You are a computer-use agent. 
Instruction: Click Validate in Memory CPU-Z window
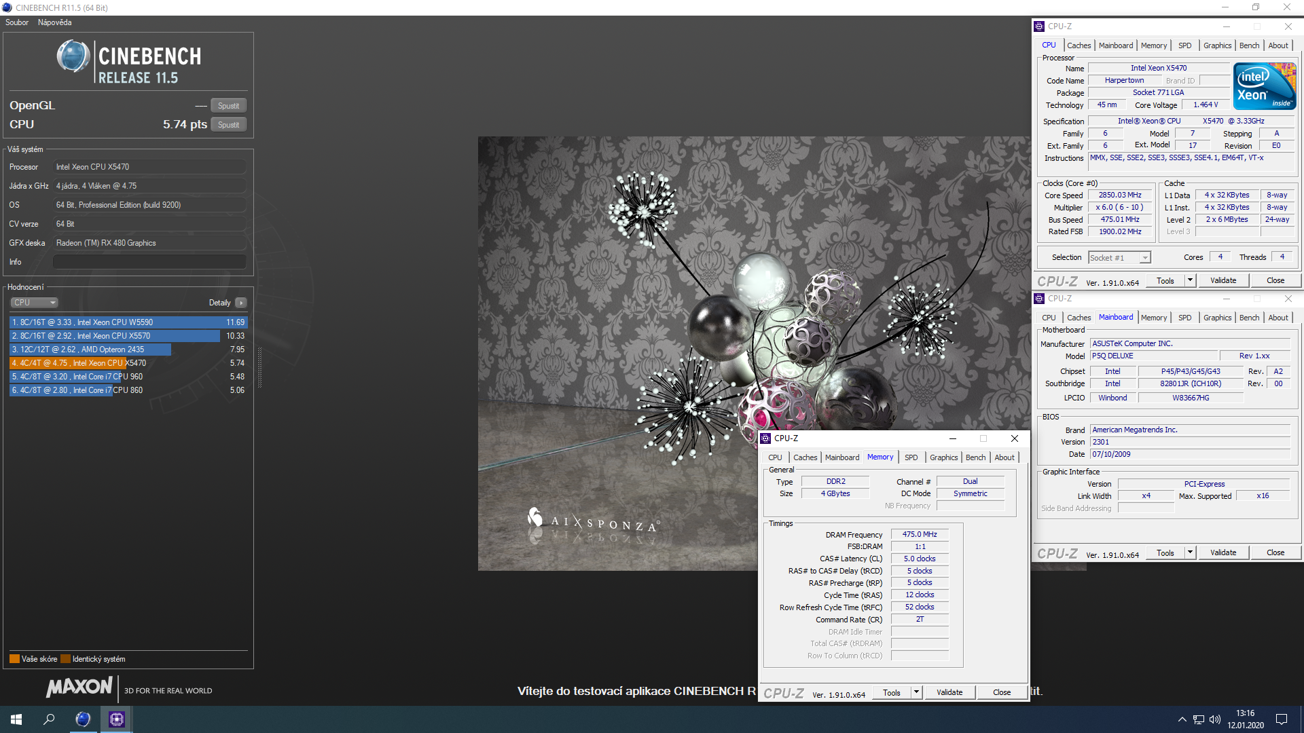click(x=949, y=693)
